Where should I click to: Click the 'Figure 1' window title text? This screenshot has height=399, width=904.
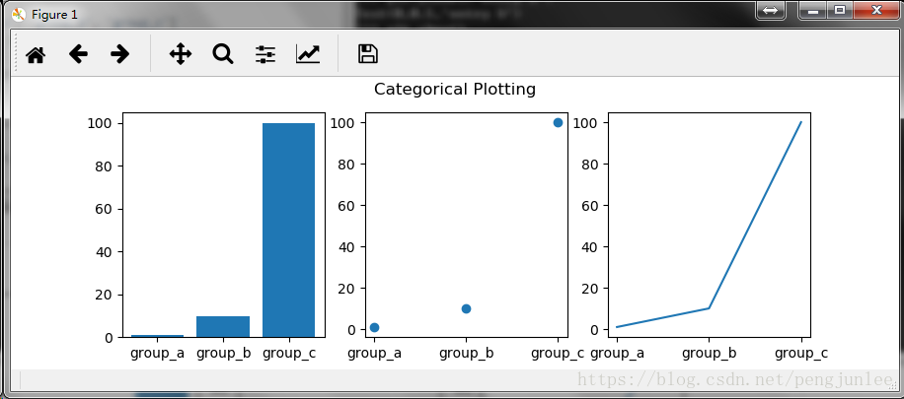pos(54,15)
